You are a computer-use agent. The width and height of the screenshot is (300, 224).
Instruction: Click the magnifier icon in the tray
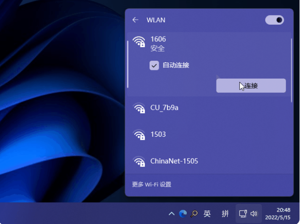(x=194, y=213)
